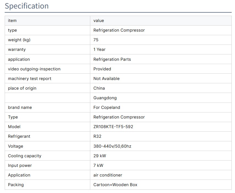Select the 'For Copeland' brand value
235x193 pixels.
tap(106, 107)
